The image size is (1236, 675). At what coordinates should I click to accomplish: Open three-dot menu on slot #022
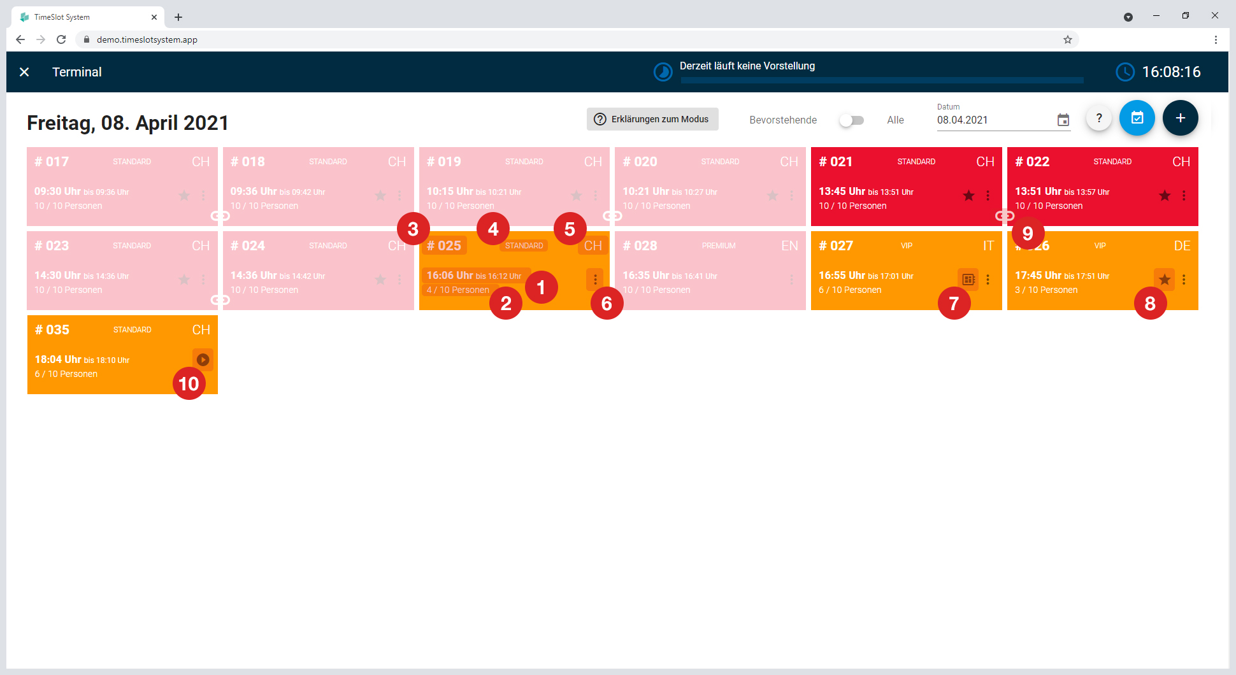coord(1184,195)
